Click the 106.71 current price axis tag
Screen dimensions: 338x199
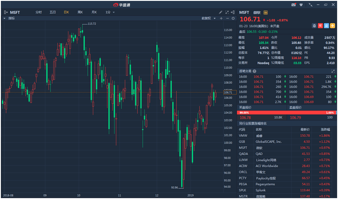tap(230, 92)
